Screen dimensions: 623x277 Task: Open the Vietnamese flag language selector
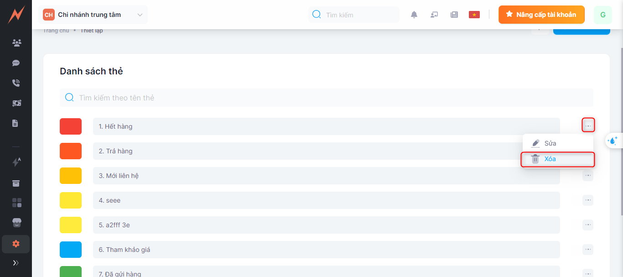(x=474, y=15)
